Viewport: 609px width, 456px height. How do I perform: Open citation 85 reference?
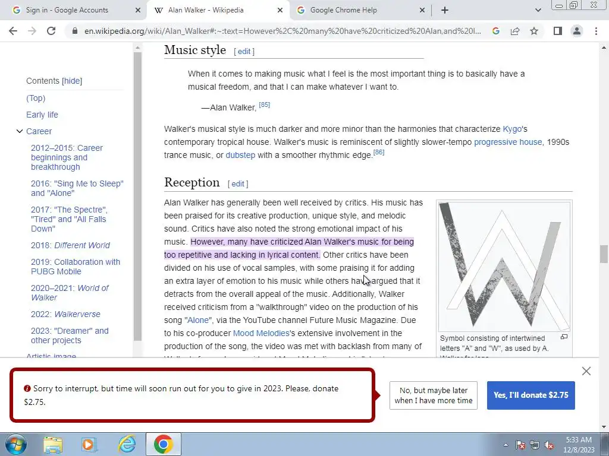point(265,104)
